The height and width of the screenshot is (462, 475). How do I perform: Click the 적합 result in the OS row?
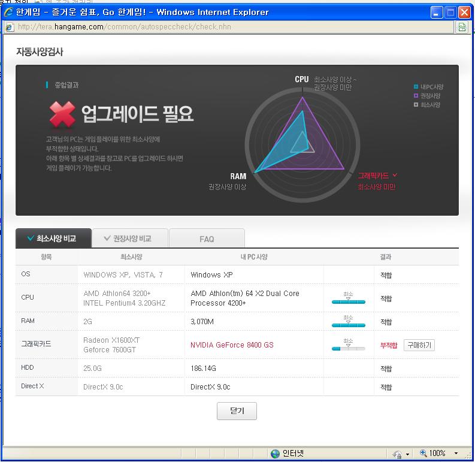[x=386, y=275]
